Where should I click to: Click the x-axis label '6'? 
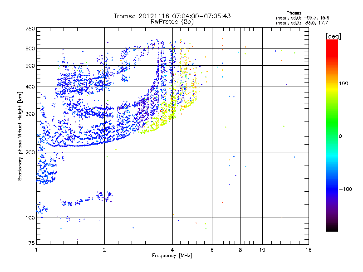[212, 250]
